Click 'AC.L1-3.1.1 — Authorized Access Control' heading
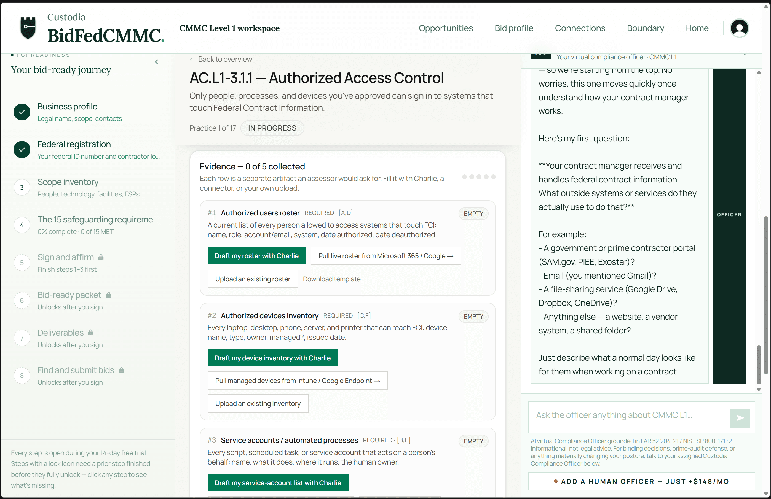771x499 pixels. click(x=317, y=78)
